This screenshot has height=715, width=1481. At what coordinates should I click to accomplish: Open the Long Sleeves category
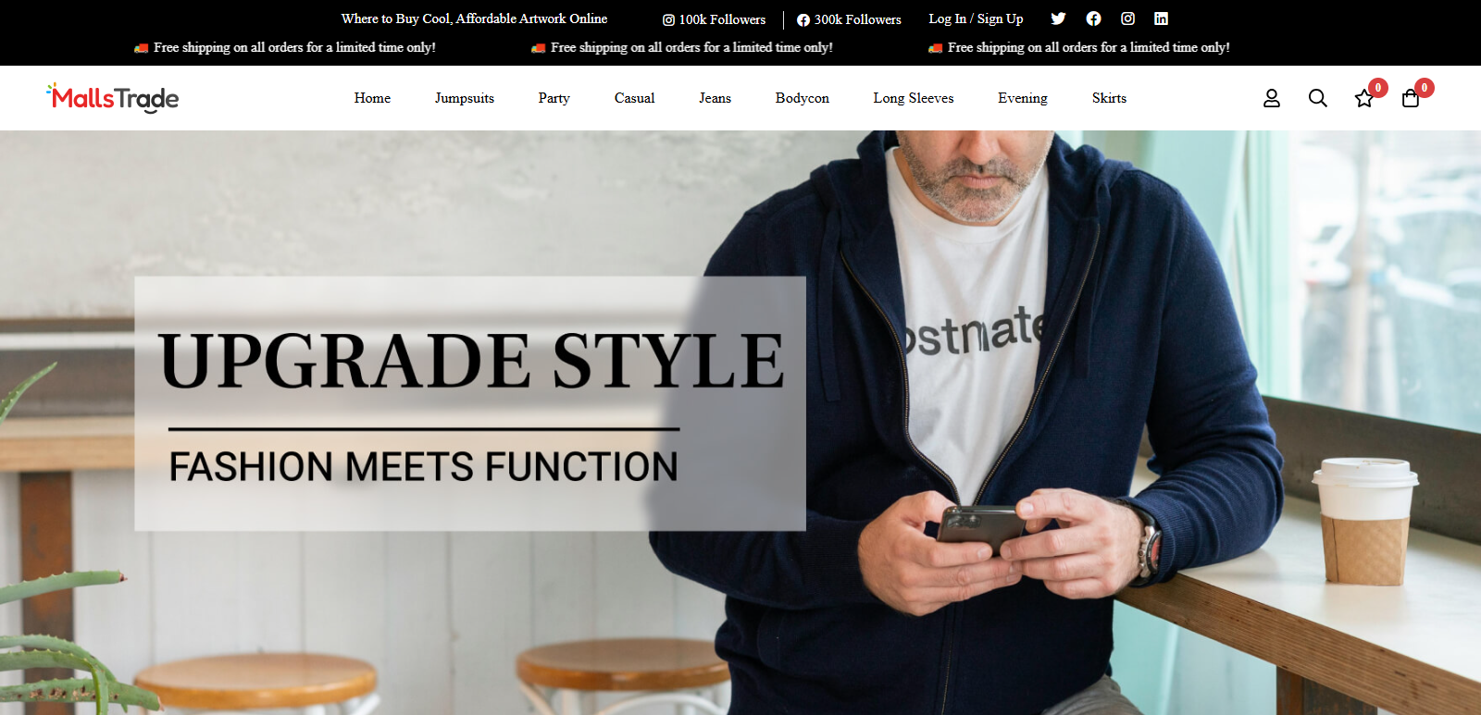pyautogui.click(x=914, y=98)
